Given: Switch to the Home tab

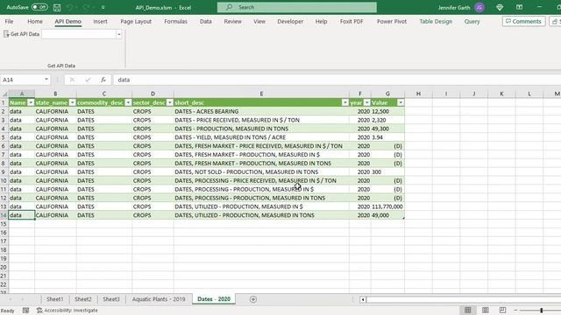Looking at the screenshot, I should tap(35, 21).
